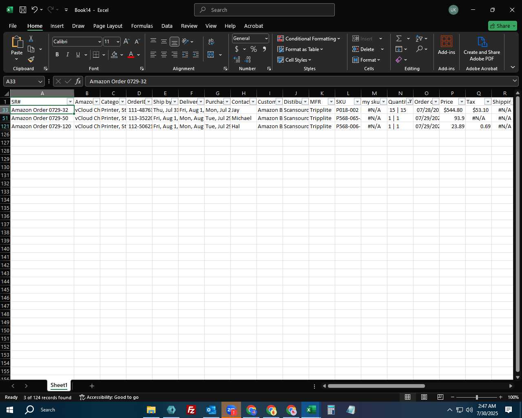Switch to the Acrobat tab
Viewport: 522px width, 418px height.
(254, 26)
